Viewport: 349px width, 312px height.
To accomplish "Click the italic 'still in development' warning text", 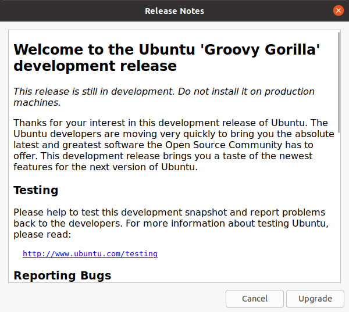I will (x=164, y=97).
